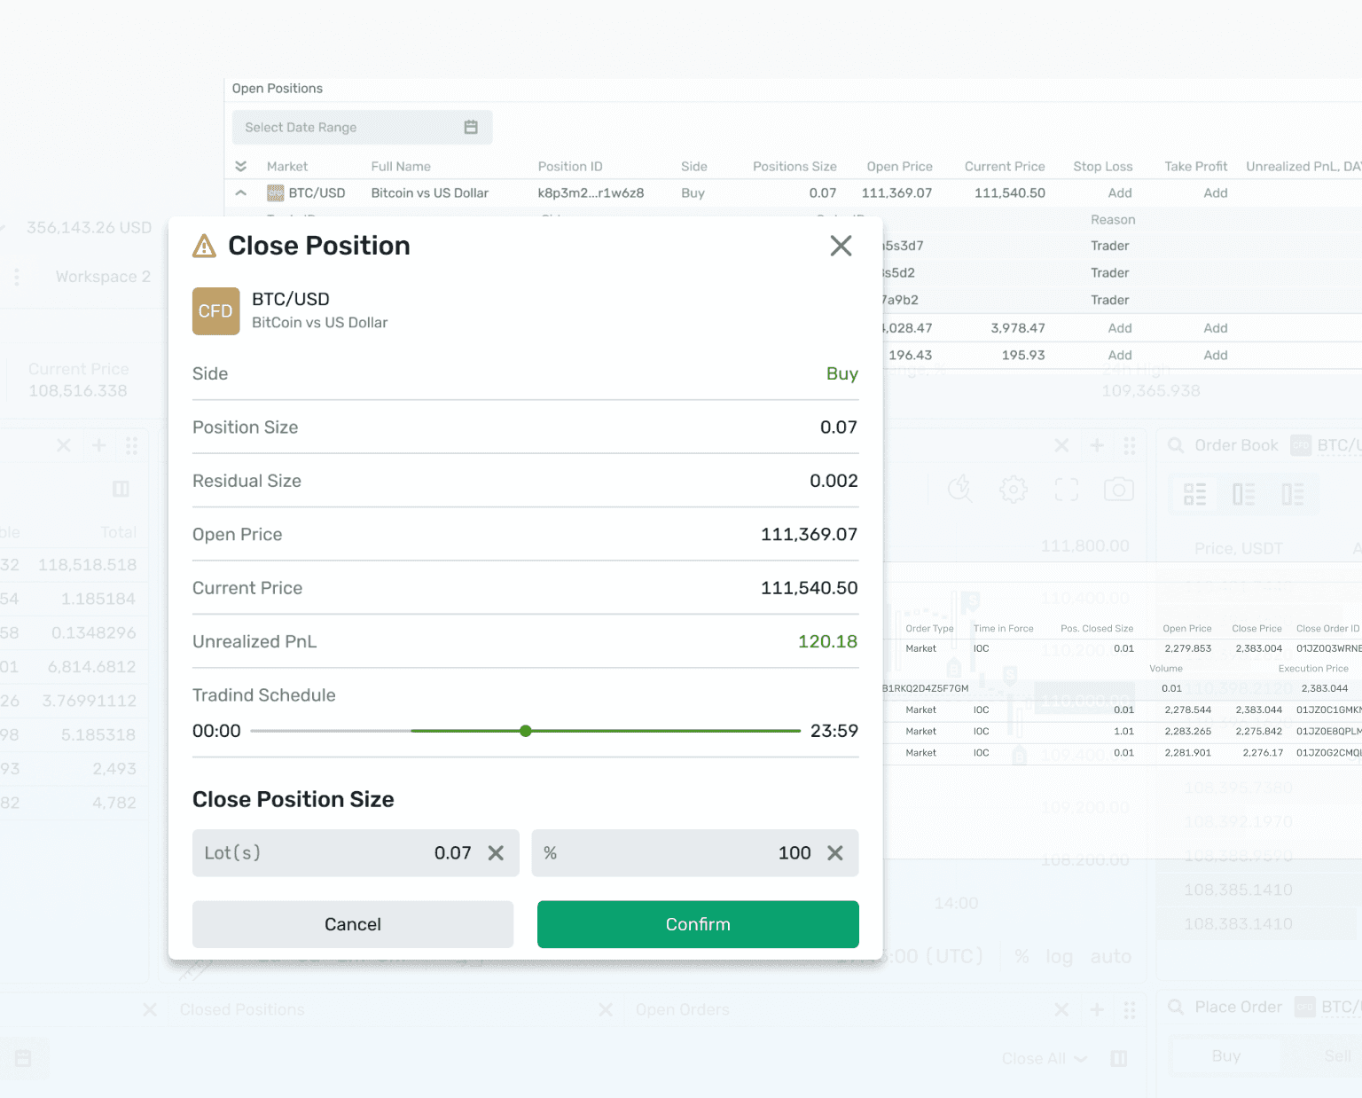Click the Open Positions panel title
This screenshot has width=1362, height=1098.
click(278, 89)
